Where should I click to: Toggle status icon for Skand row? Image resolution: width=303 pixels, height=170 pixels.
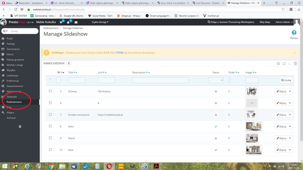point(216,138)
